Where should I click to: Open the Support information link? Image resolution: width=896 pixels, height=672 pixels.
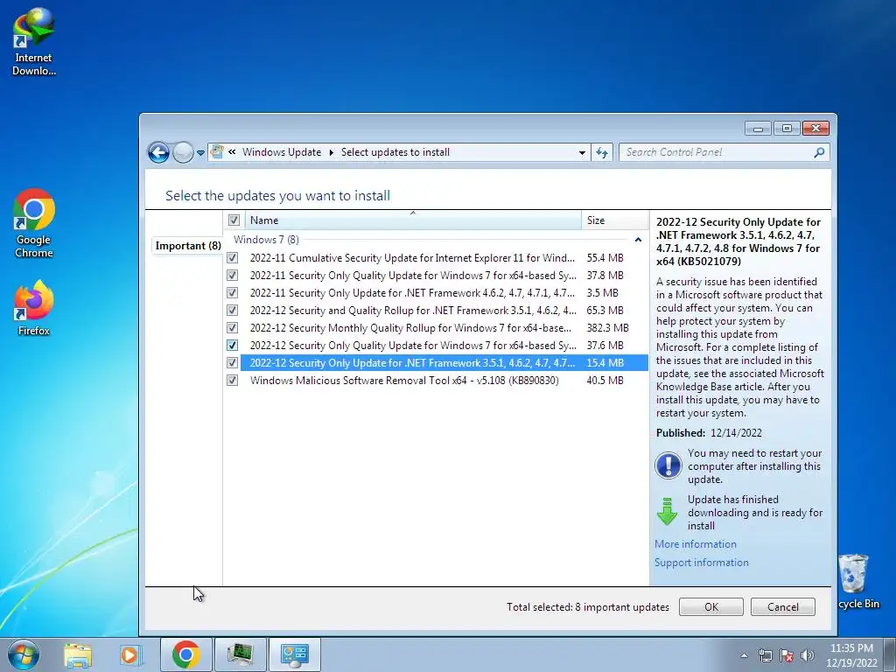point(701,563)
